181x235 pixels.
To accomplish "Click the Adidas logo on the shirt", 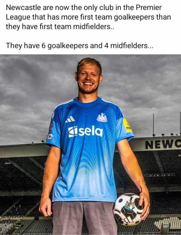I will pos(70,119).
